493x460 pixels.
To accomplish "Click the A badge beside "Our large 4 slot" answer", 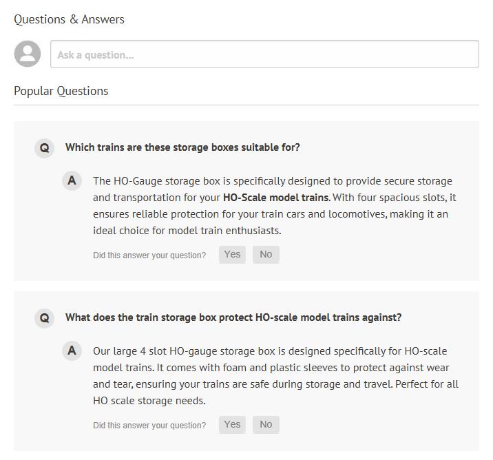I will click(72, 351).
